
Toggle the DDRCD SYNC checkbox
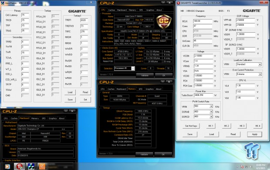point(226,44)
